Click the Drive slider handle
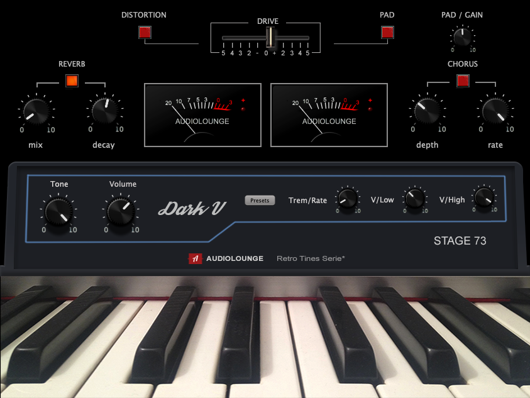Image resolution: width=530 pixels, height=398 pixels. [x=270, y=37]
